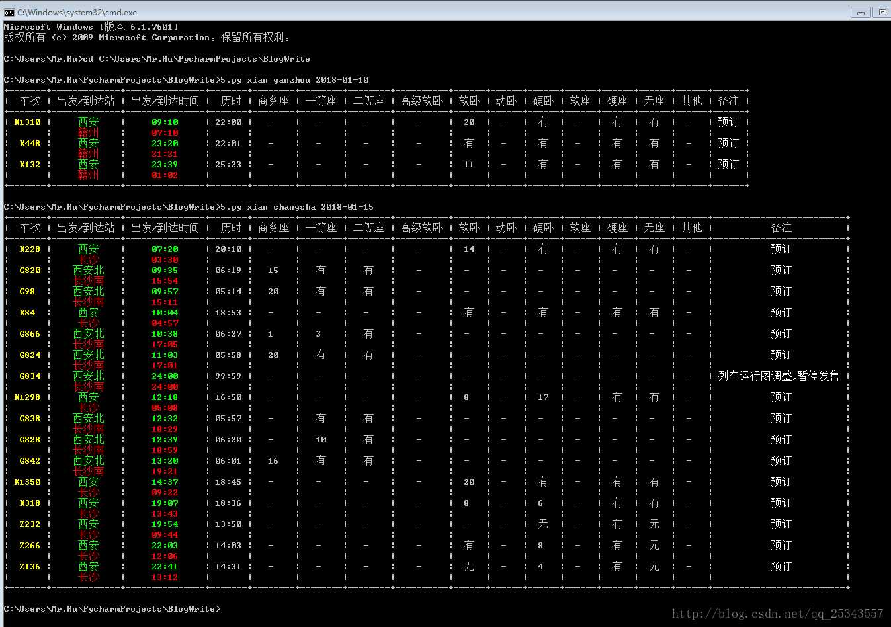The image size is (891, 627).
Task: Open the blog.csdn.net watermark URL
Action: click(777, 614)
